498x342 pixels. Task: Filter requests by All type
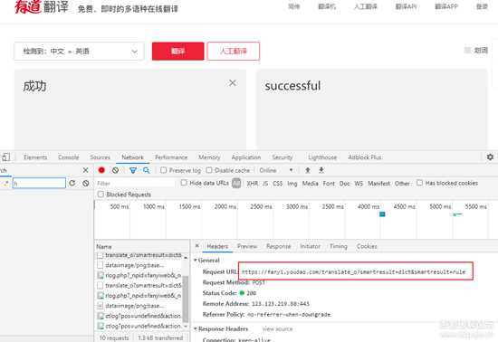tap(236, 183)
